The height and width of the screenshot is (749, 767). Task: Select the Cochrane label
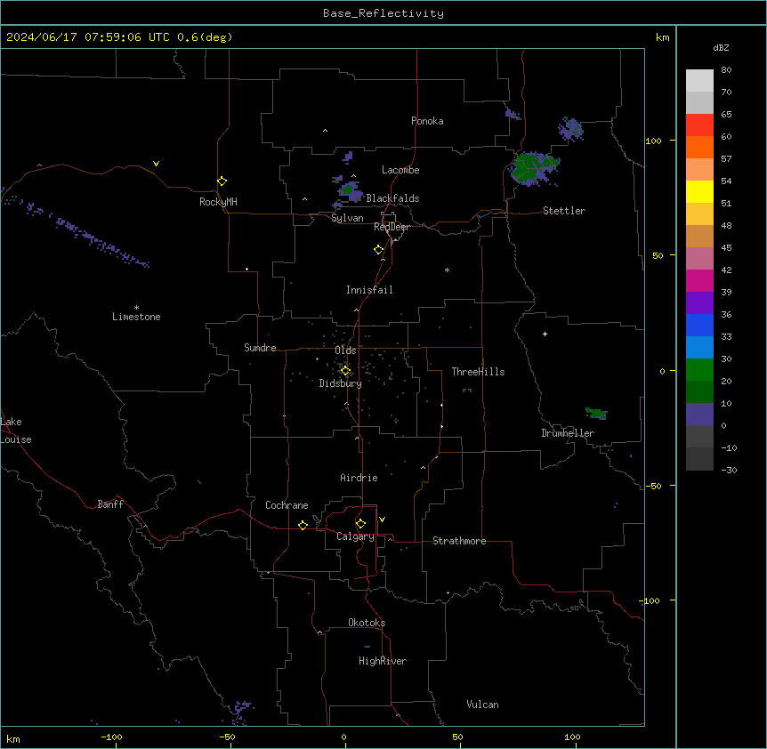(287, 505)
